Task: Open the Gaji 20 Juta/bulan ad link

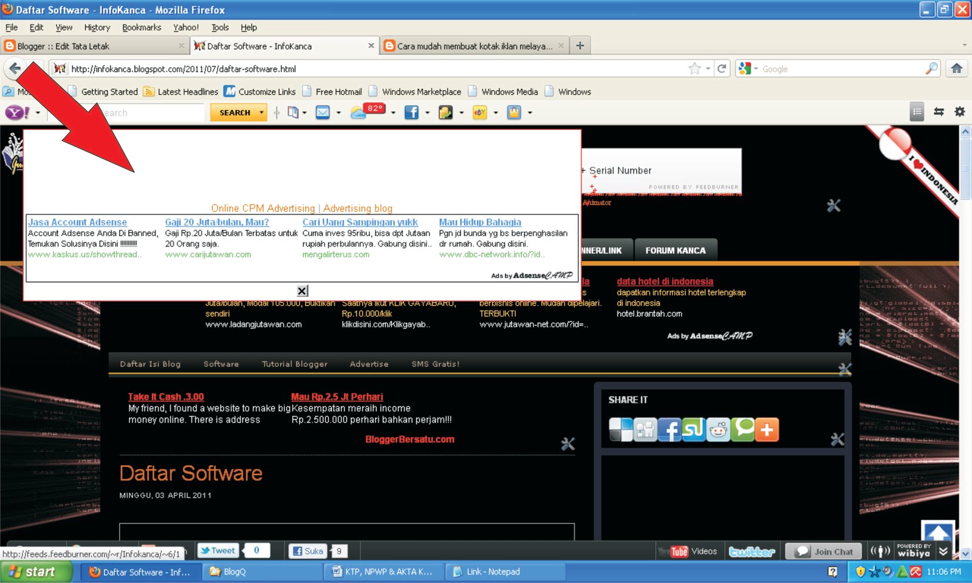Action: click(217, 222)
